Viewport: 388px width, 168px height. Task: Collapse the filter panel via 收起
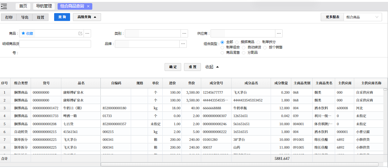[x=212, y=67]
